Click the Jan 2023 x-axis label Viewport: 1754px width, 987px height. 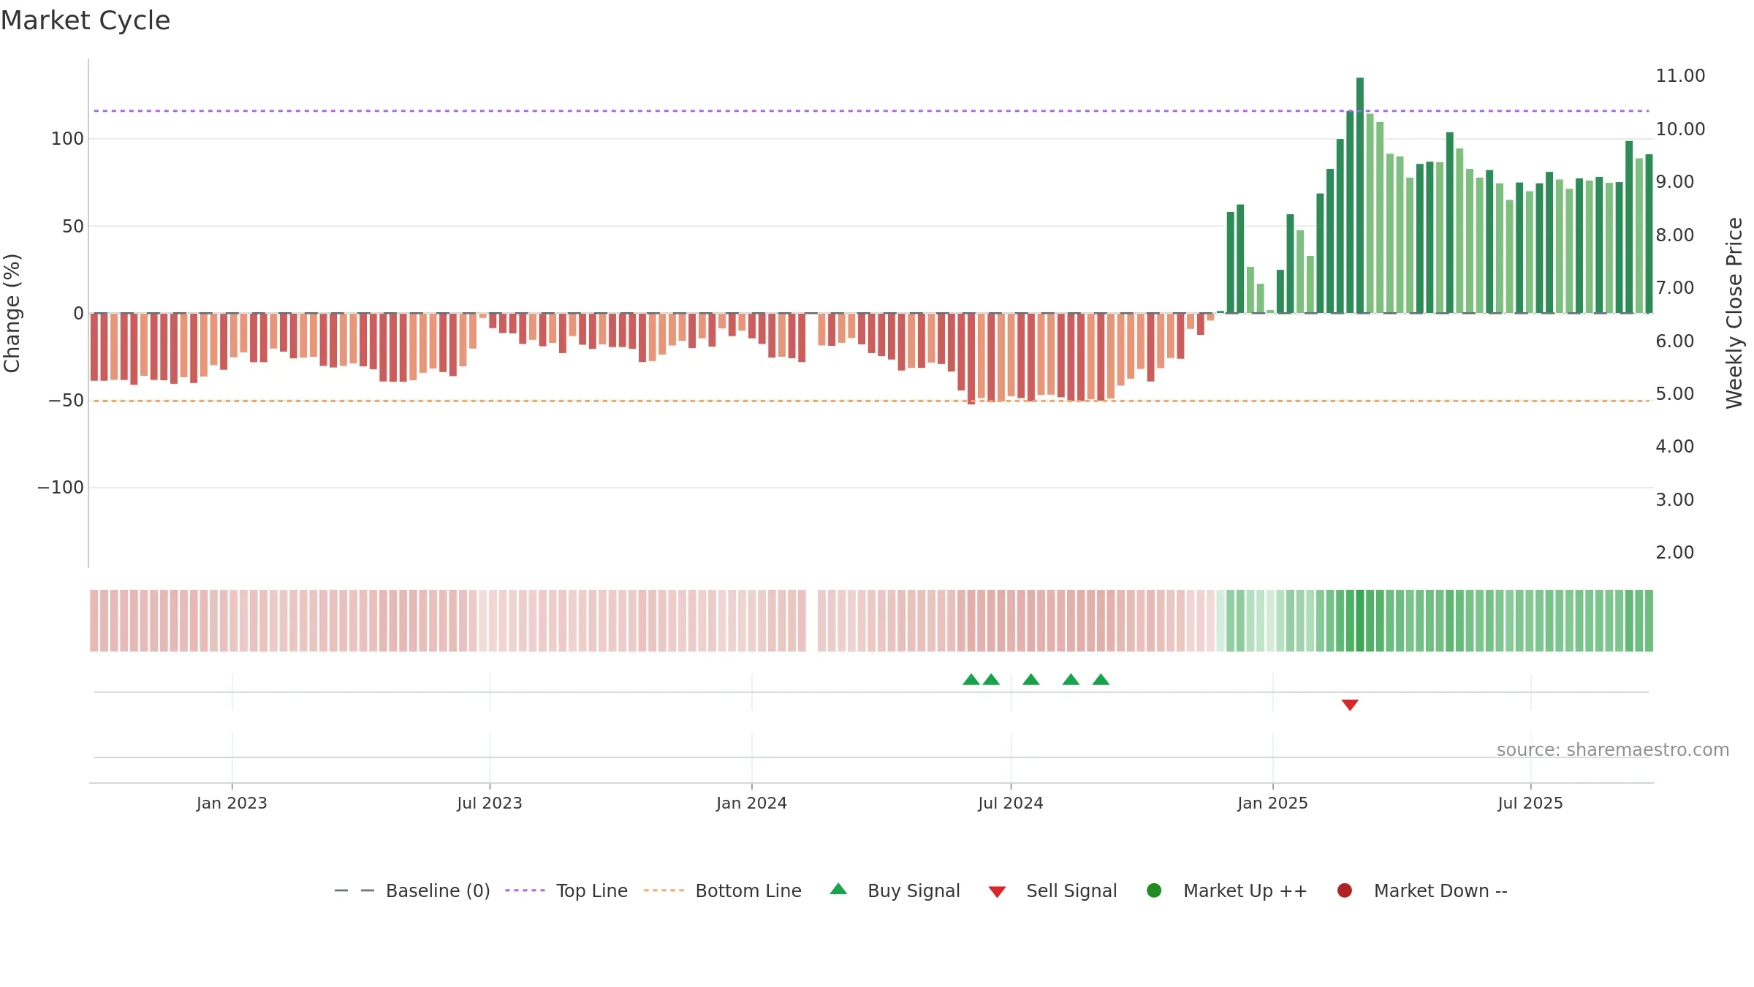pos(232,803)
